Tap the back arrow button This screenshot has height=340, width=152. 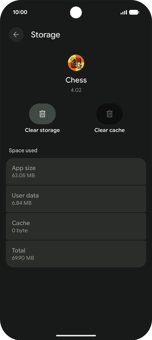coord(16,35)
